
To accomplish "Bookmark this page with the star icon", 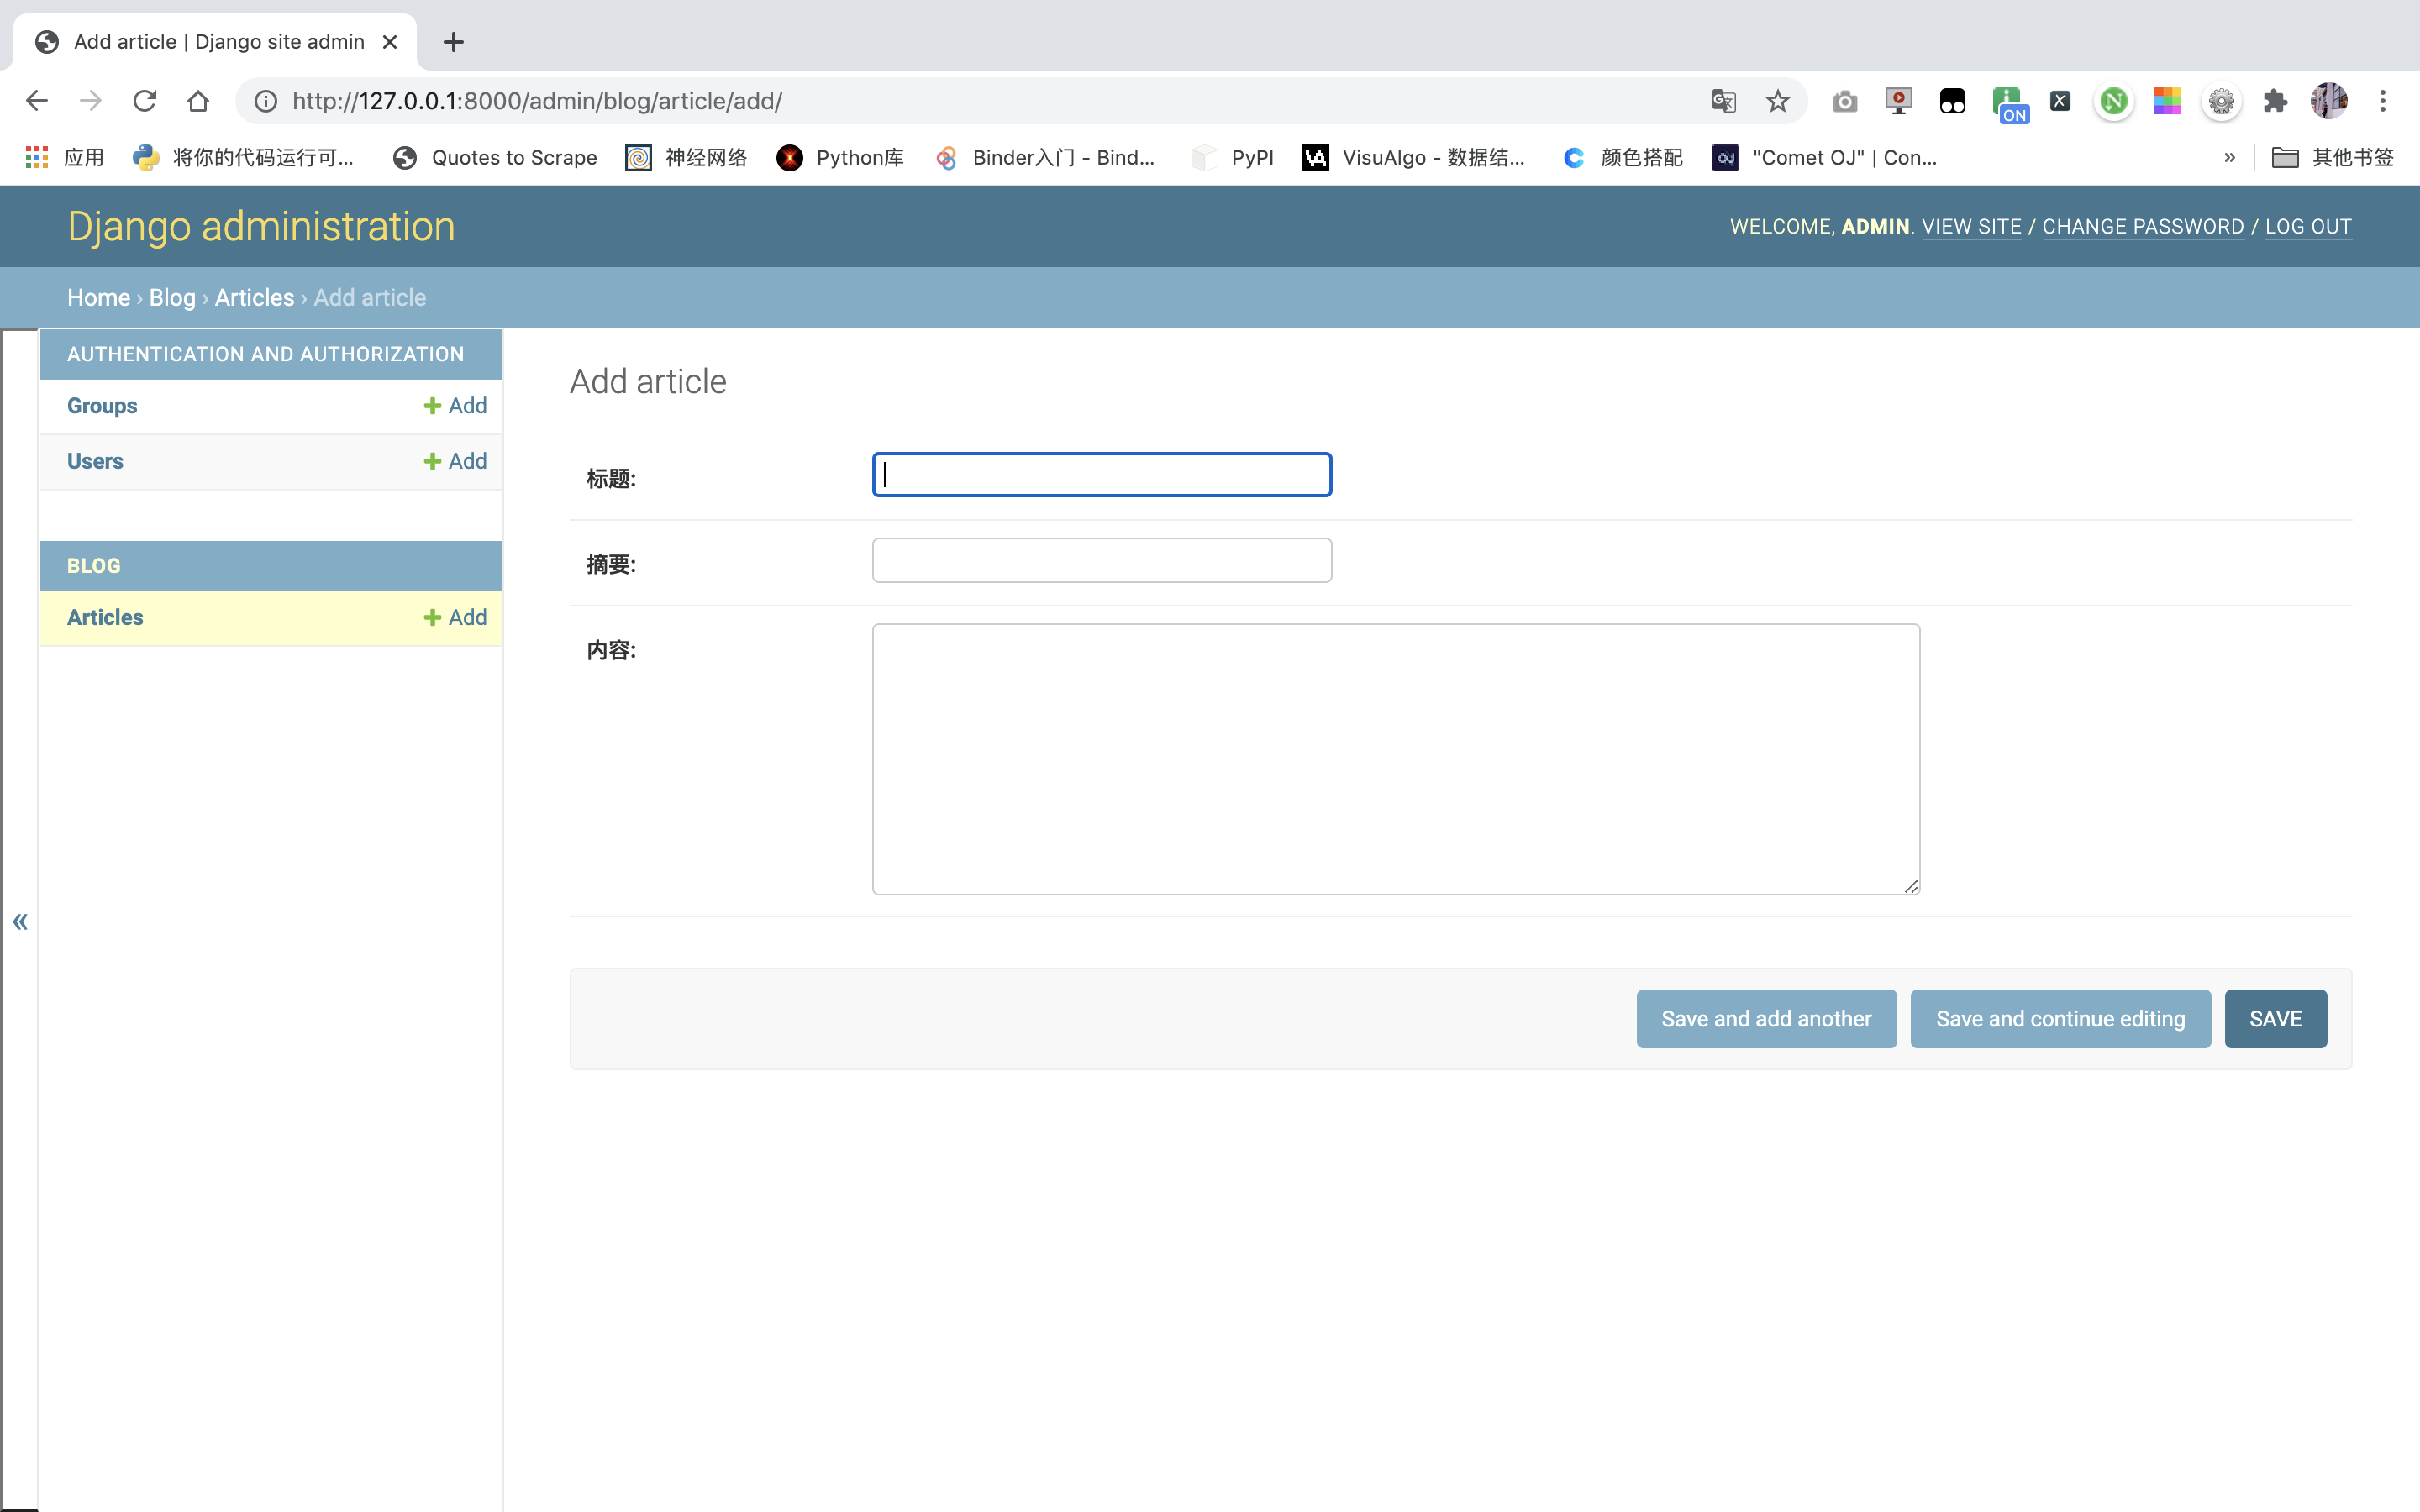I will [x=1777, y=101].
